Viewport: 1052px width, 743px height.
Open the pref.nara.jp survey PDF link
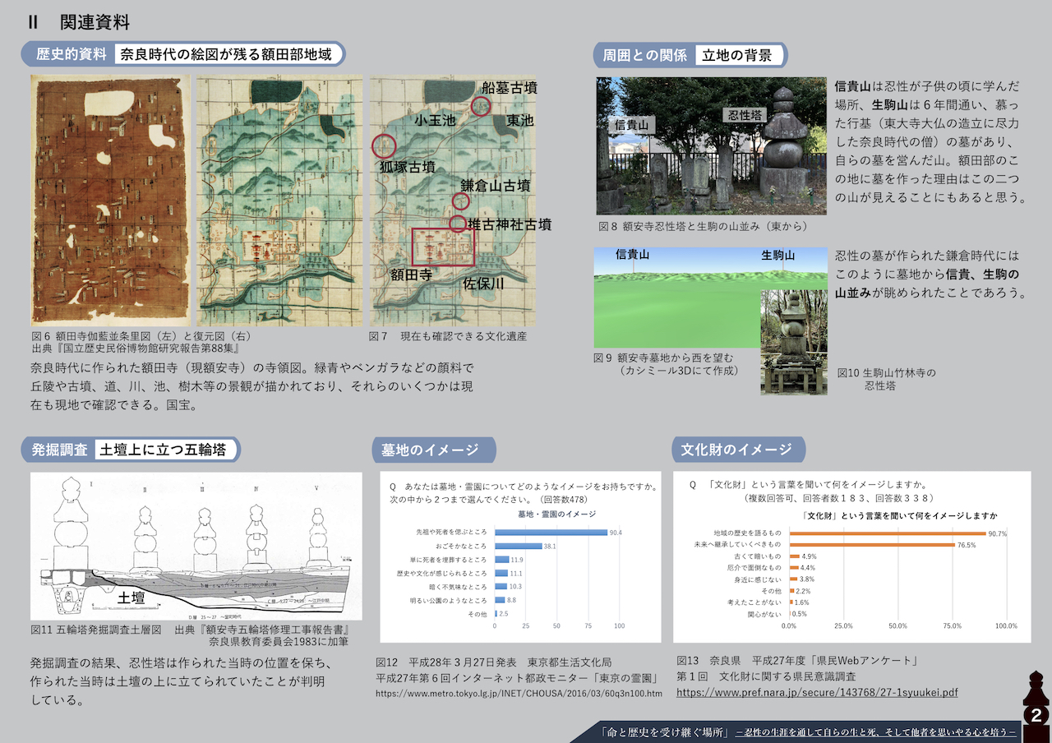pos(817,693)
